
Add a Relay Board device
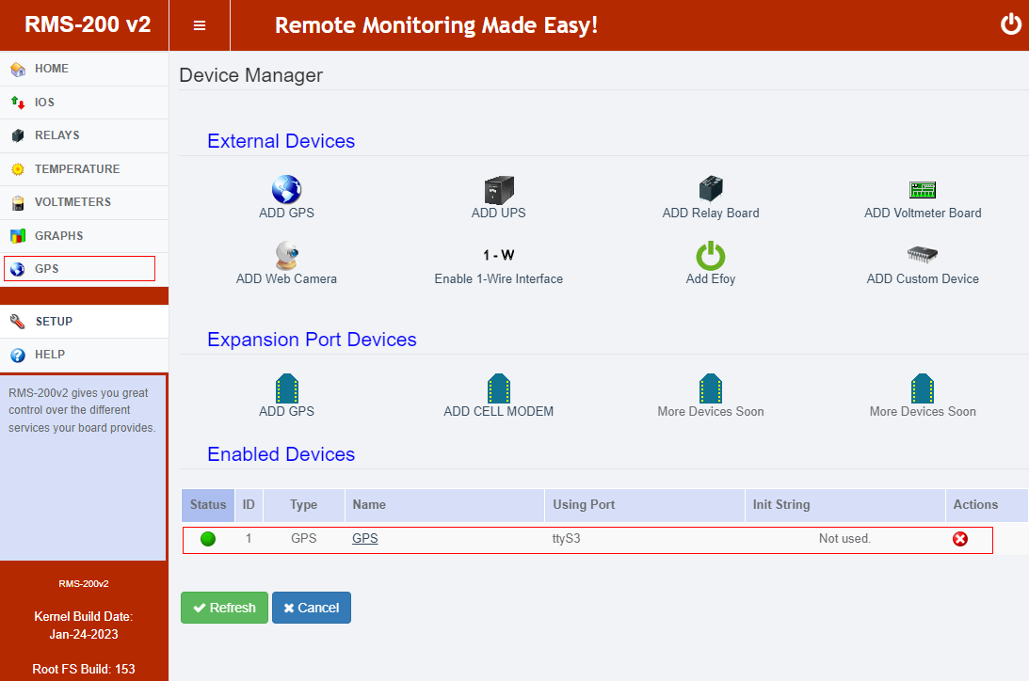(711, 190)
